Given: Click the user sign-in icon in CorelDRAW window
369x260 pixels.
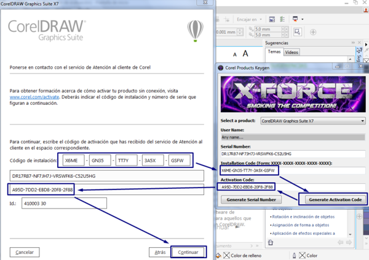Looking at the screenshot, I should (366, 10).
